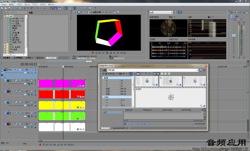Click move crosshair icon in perspective view

(x=204, y=106)
